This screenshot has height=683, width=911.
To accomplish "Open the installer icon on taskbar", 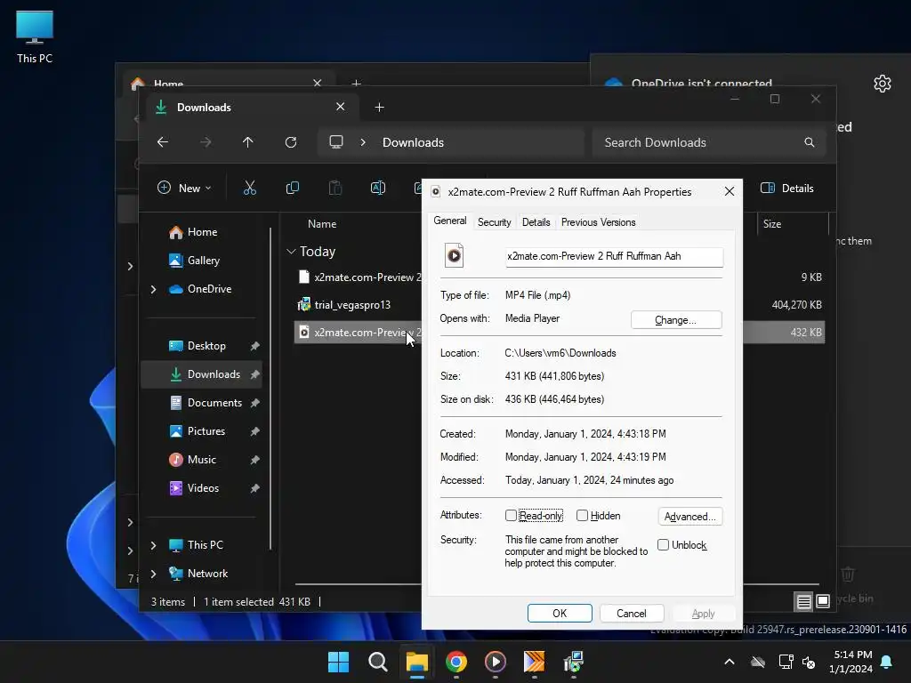I will point(574,662).
